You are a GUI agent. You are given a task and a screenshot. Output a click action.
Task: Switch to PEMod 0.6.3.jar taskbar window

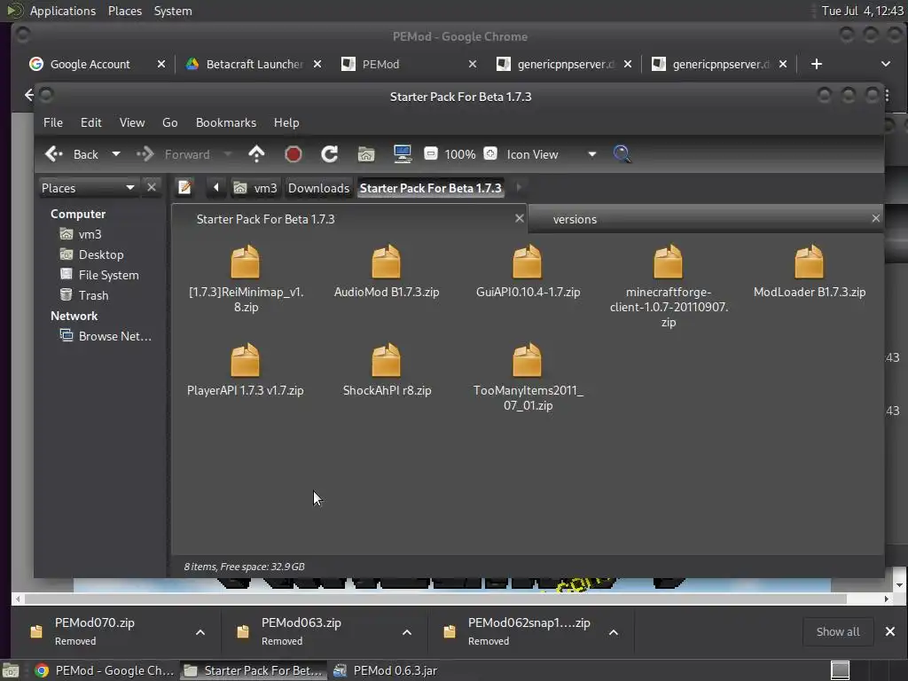(385, 670)
